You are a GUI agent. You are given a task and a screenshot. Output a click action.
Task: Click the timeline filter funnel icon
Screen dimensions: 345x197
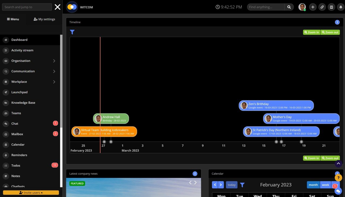pos(72,32)
